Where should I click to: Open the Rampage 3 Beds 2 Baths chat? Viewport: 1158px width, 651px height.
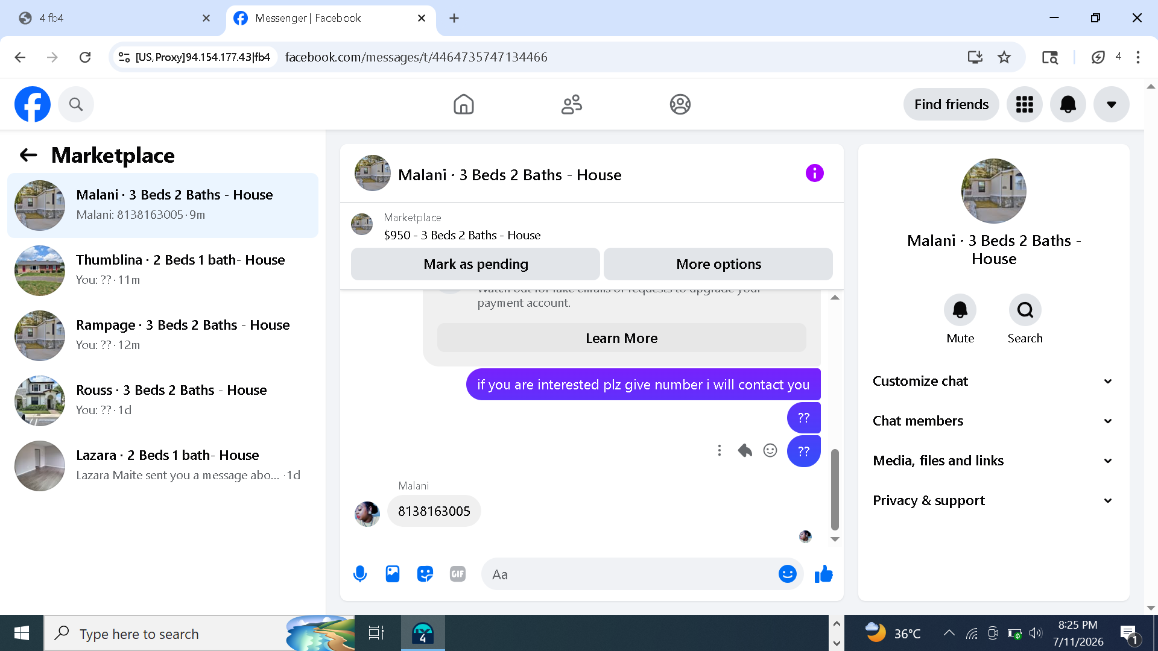click(163, 336)
